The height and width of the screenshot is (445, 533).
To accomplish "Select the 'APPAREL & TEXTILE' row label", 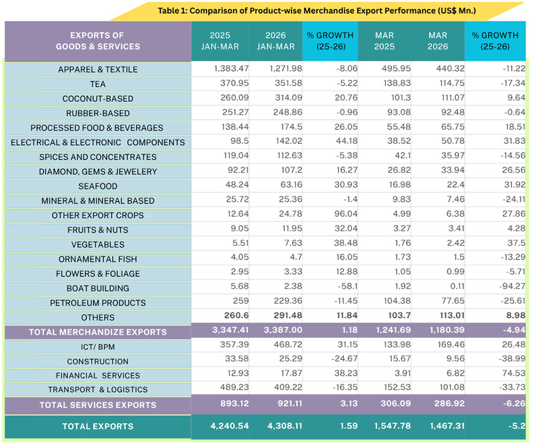I will point(98,69).
